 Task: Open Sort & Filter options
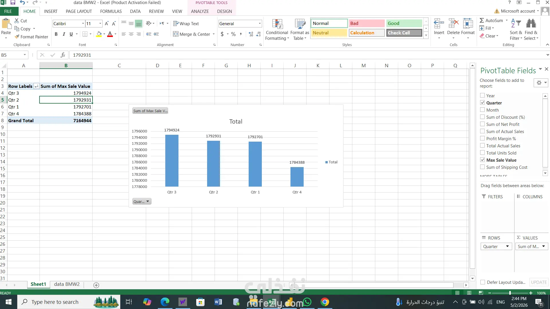pos(516,30)
